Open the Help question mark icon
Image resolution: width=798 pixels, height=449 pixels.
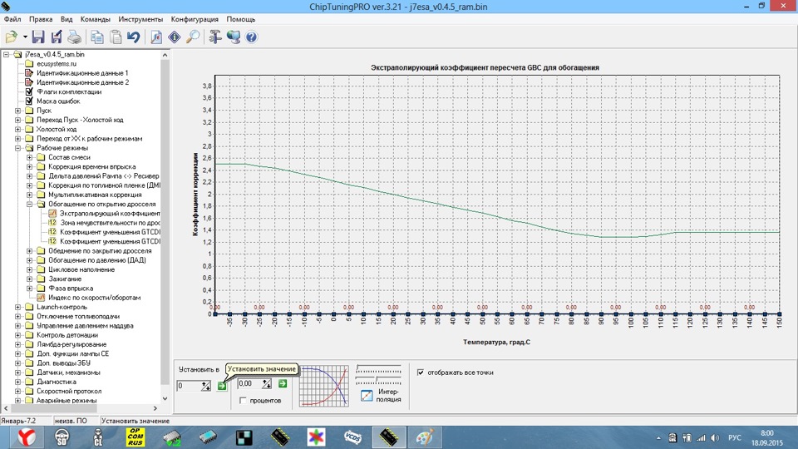251,37
